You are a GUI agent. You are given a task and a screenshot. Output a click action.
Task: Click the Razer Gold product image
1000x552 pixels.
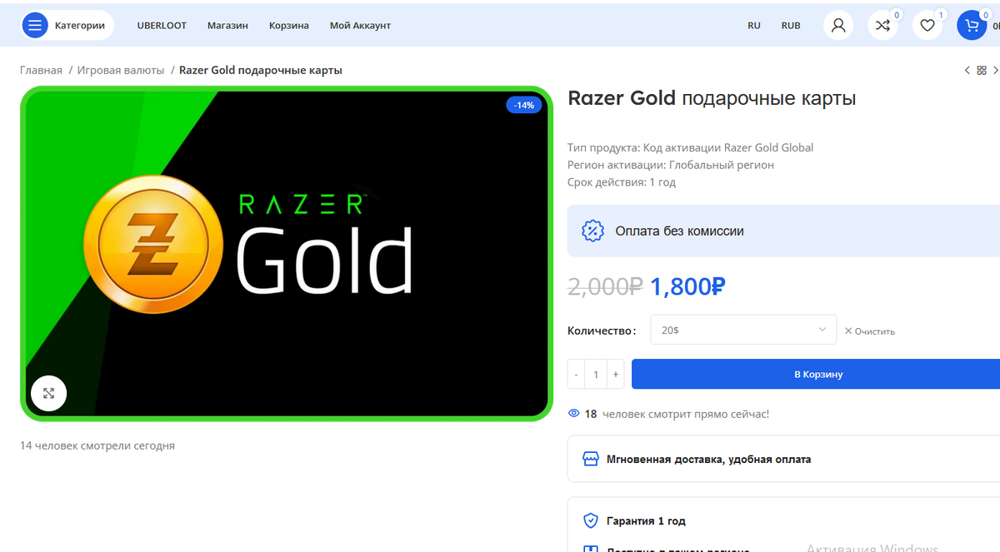(287, 254)
